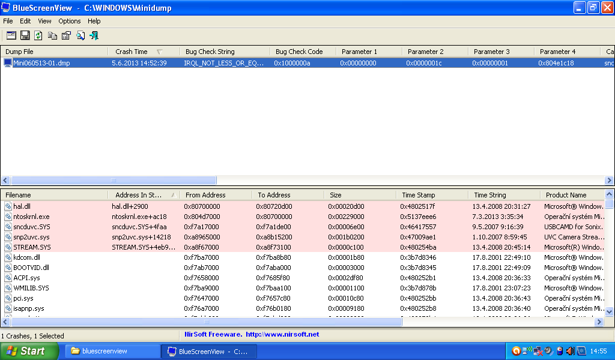The width and height of the screenshot is (615, 360).
Task: Open the Options menu
Action: pos(70,21)
